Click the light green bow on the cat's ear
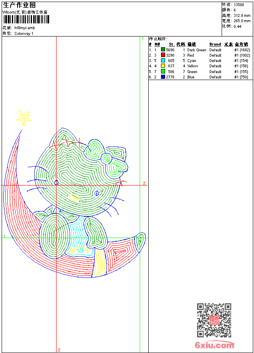The height and width of the screenshot is (353, 254). [x=106, y=158]
